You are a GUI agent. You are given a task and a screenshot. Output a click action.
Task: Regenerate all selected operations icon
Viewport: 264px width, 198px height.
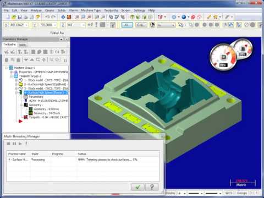point(20,52)
